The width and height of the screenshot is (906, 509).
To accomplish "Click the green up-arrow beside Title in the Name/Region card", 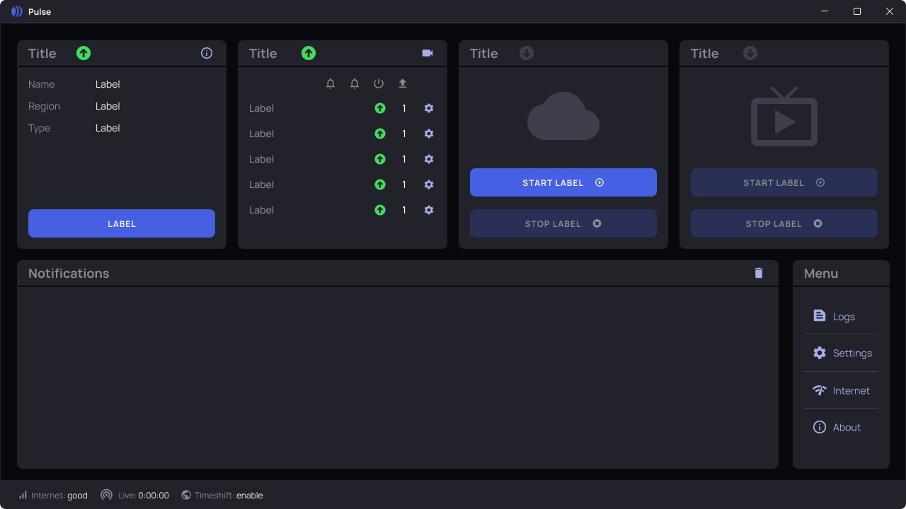I will point(84,53).
